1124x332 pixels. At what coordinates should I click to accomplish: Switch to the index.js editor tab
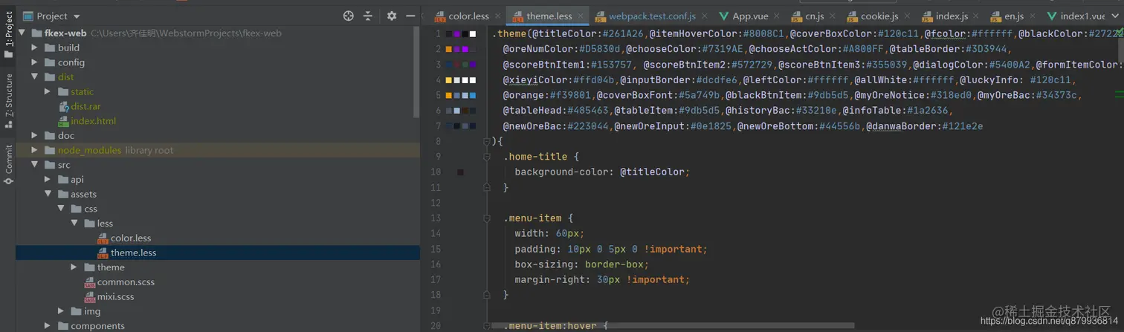(x=952, y=16)
